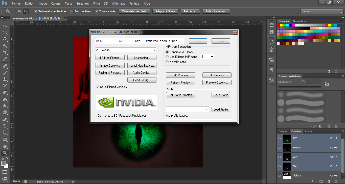The width and height of the screenshot is (345, 184).
Task: Click the 3D Preview button
Action: [x=217, y=75]
